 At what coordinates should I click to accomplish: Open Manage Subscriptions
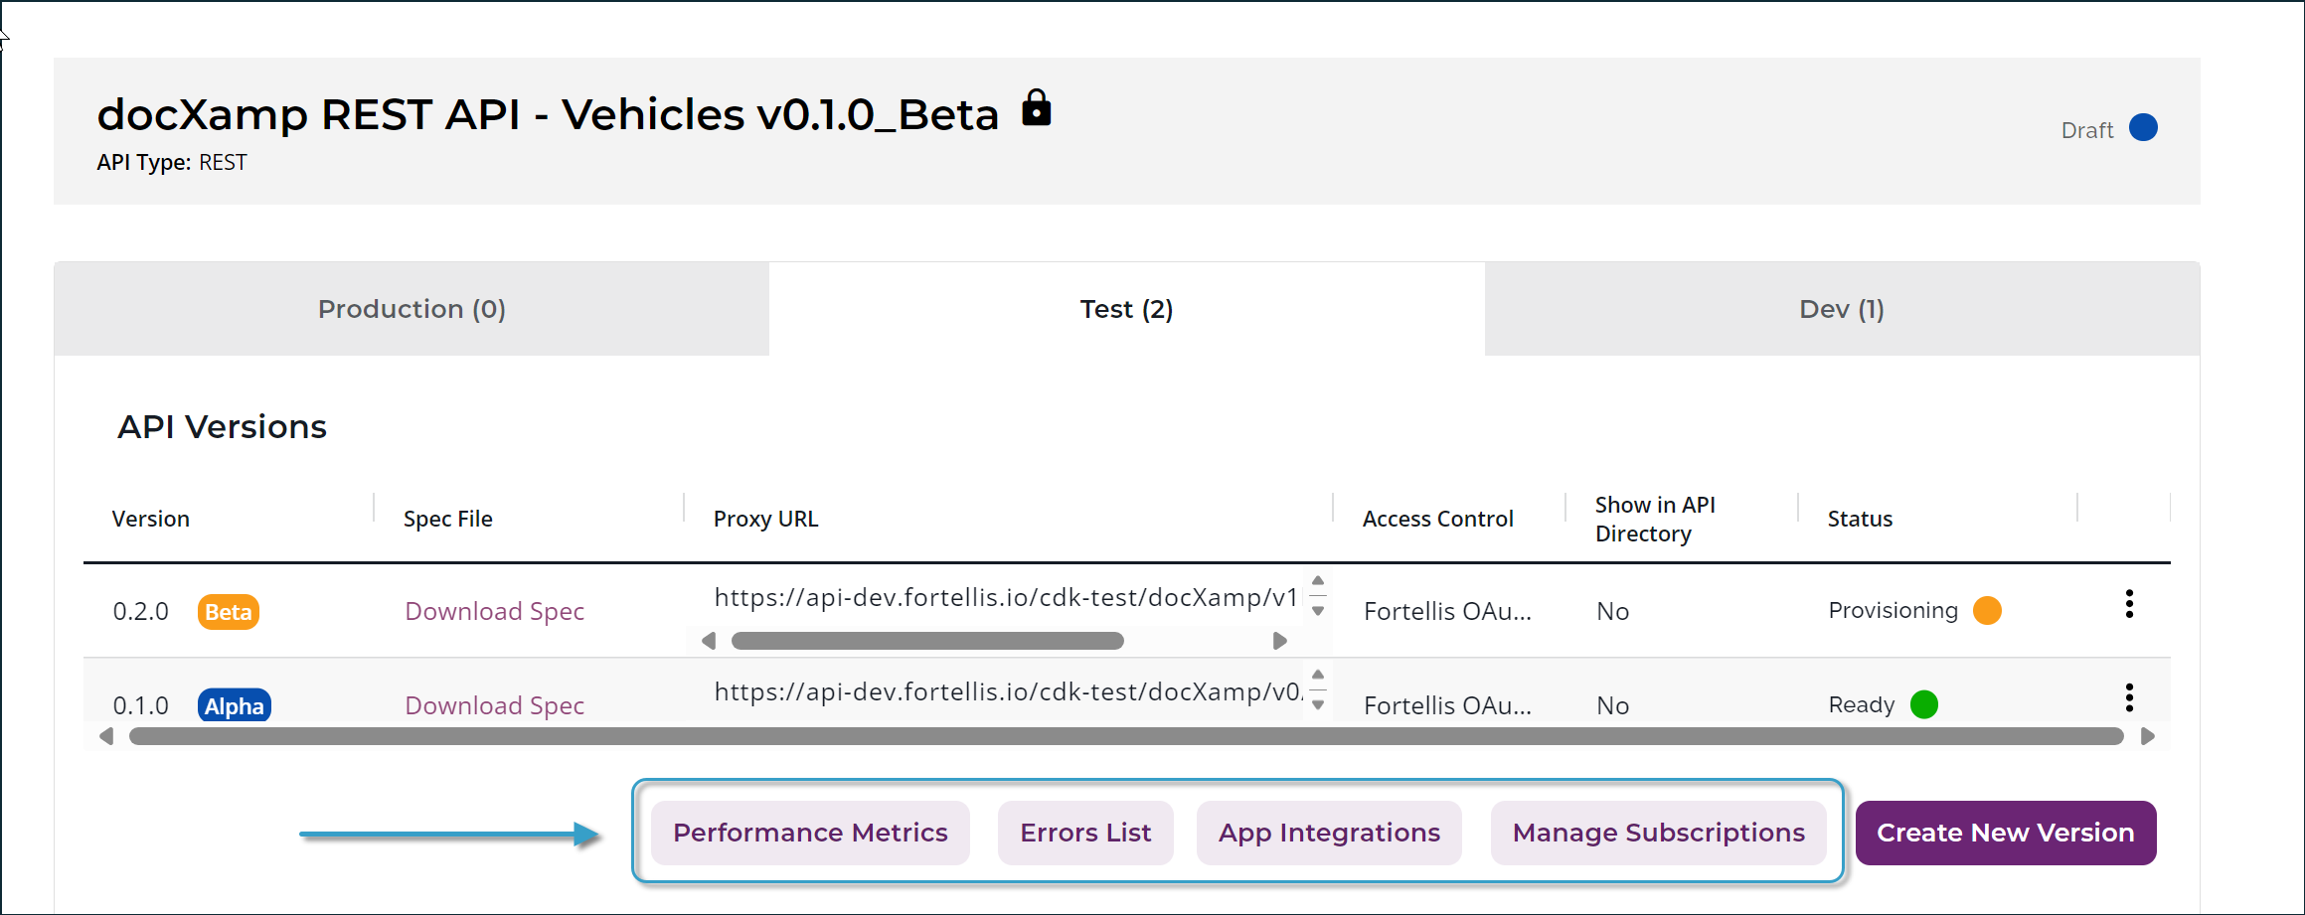pyautogui.click(x=1658, y=833)
